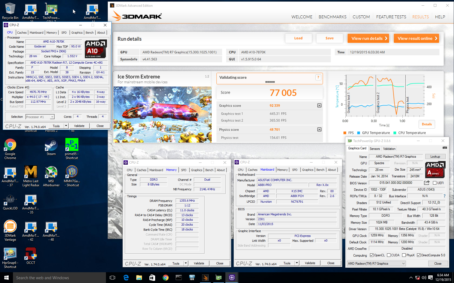Click the GPU-Z screenshot camera icon
This screenshot has height=283, width=454.
pos(445,148)
